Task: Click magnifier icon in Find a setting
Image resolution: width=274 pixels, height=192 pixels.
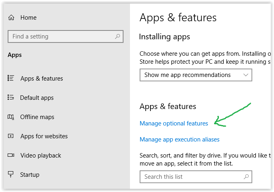Action: (x=117, y=36)
